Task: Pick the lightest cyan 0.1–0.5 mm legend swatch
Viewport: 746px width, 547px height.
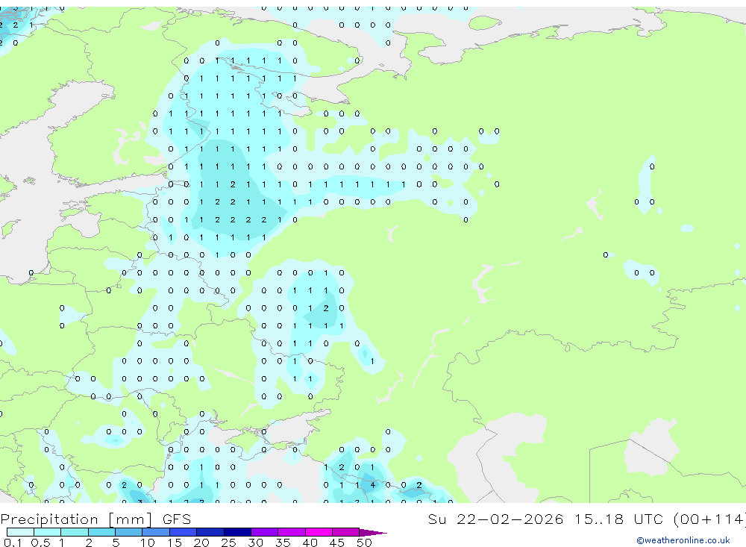Action: tap(20, 532)
